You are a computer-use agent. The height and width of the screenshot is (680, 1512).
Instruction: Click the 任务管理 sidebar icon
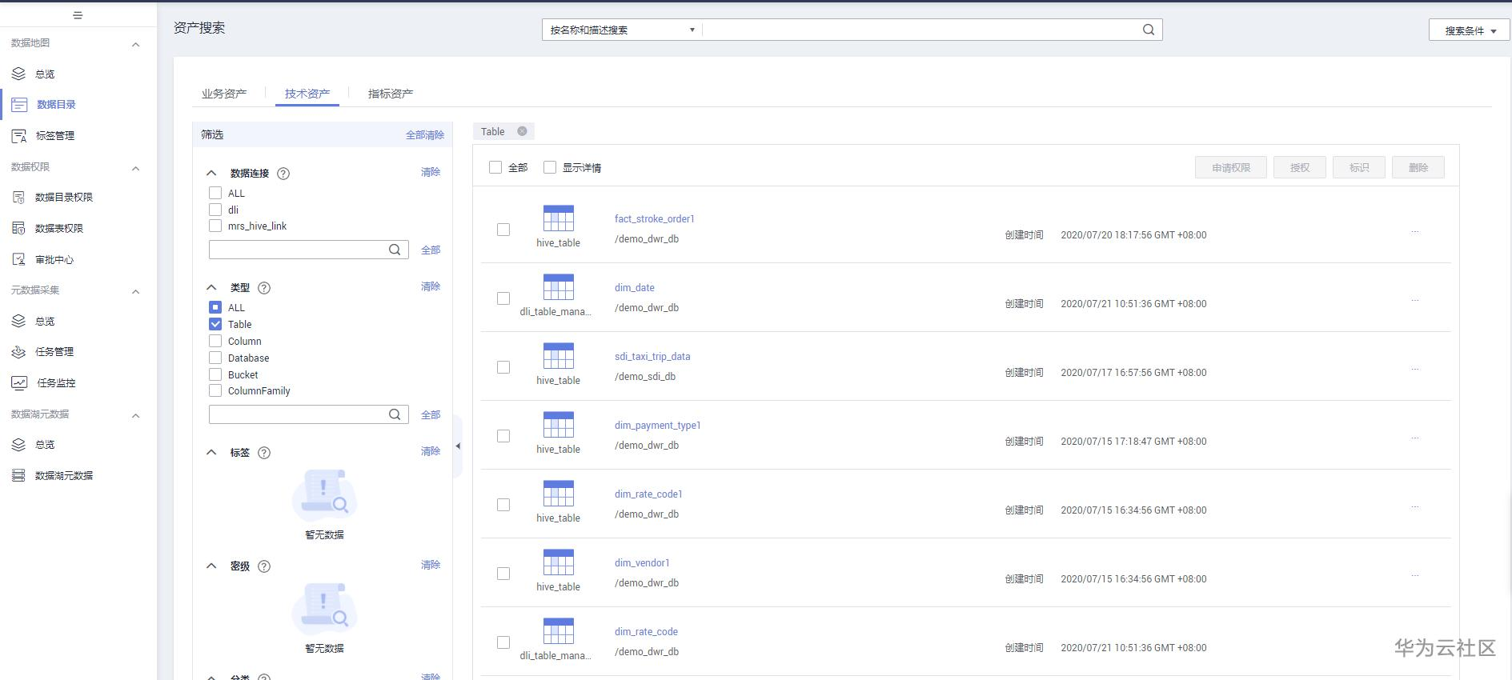click(18, 352)
